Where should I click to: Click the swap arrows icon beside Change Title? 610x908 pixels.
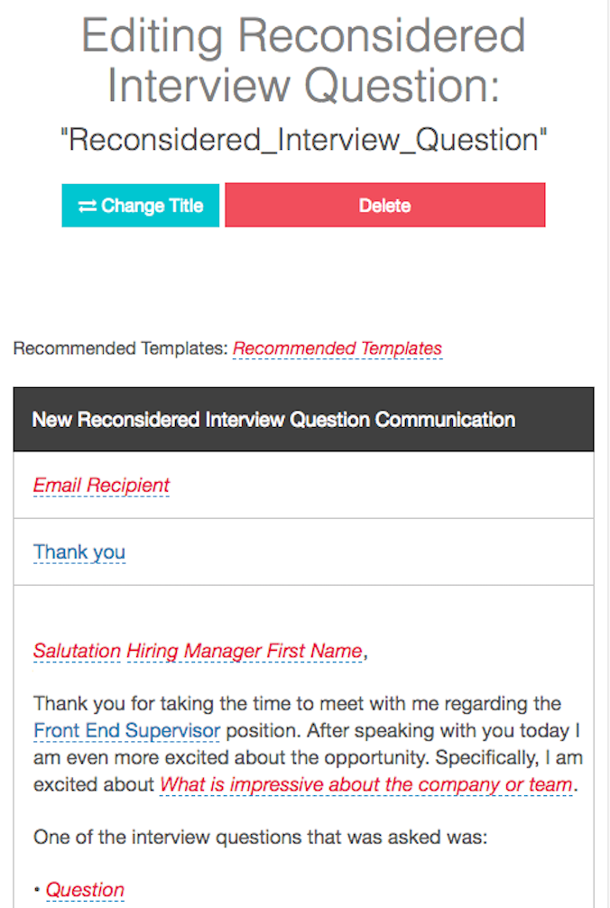(x=87, y=206)
